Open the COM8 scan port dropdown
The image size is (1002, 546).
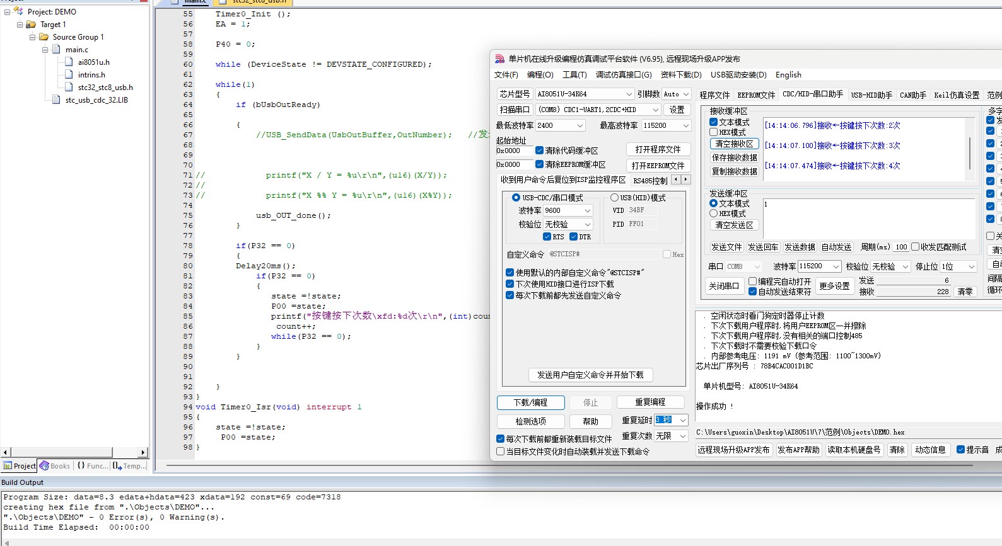655,110
